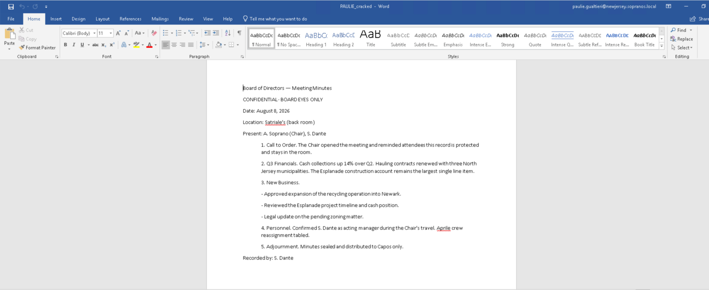Toggle strikethrough formatting
This screenshot has width=709, height=290.
click(x=95, y=45)
